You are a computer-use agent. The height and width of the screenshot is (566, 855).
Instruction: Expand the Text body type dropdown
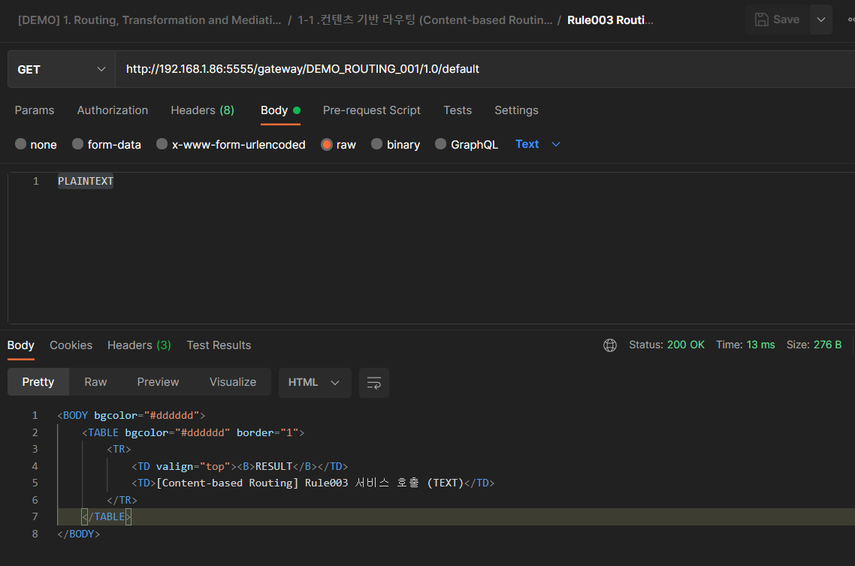click(x=538, y=144)
